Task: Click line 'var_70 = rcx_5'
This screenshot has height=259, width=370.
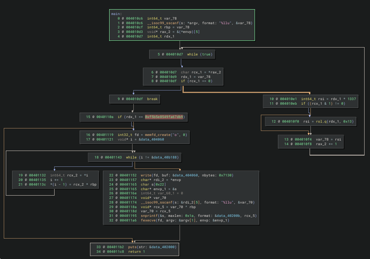Action: tap(155, 211)
